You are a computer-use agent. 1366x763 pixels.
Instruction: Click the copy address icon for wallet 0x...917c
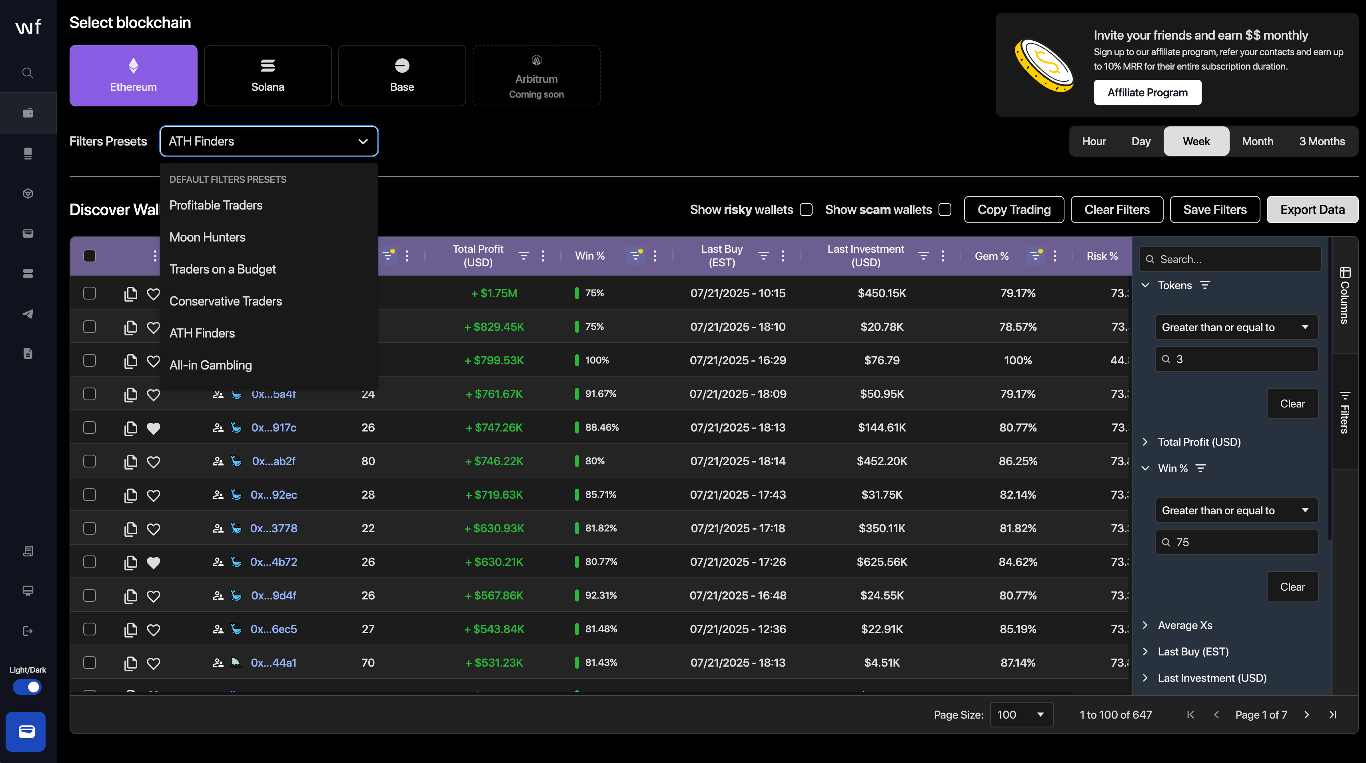click(130, 428)
